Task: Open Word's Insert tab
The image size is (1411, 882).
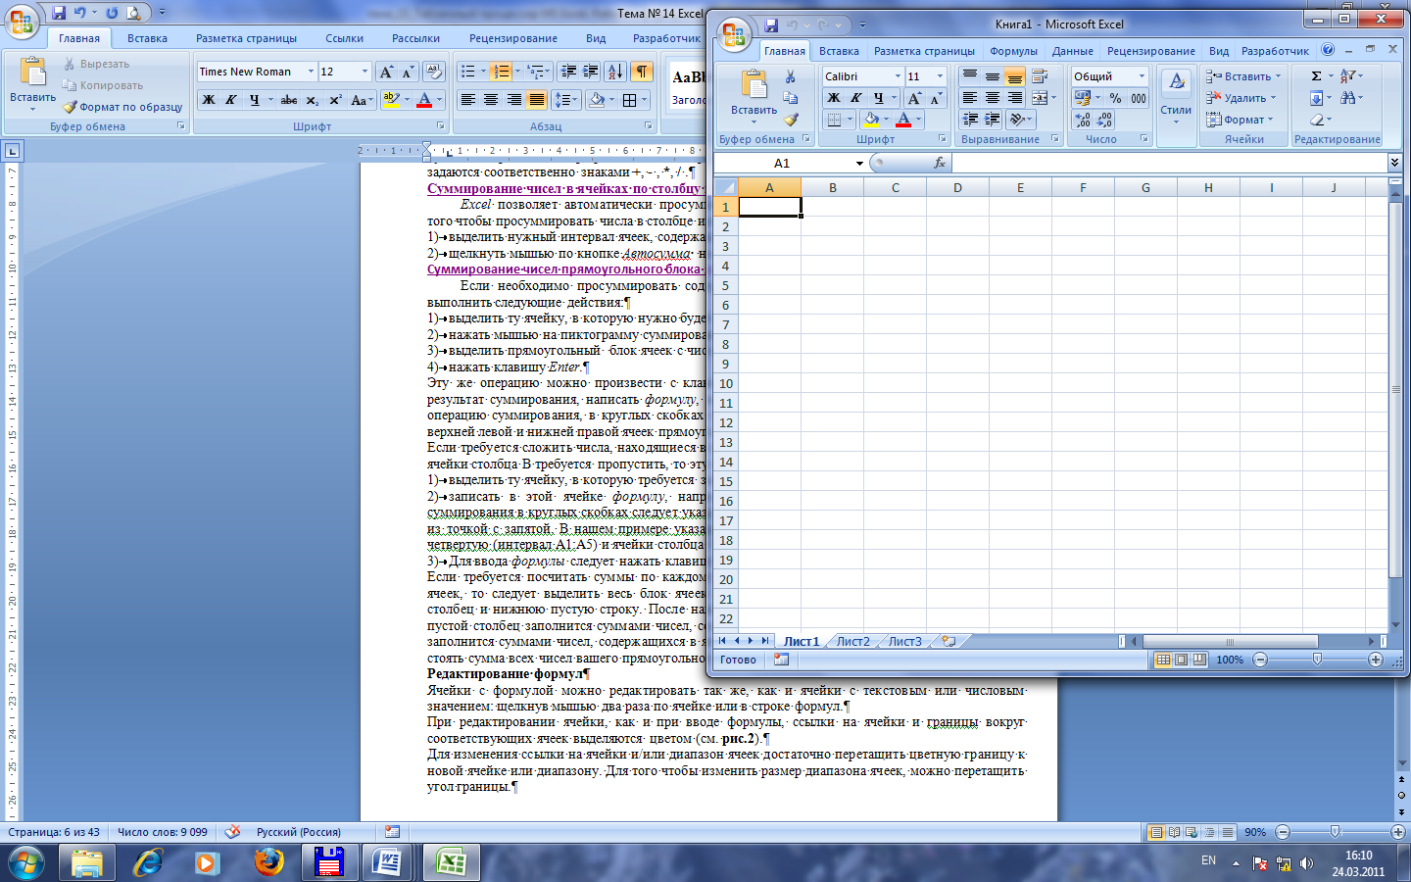Action: click(x=147, y=38)
